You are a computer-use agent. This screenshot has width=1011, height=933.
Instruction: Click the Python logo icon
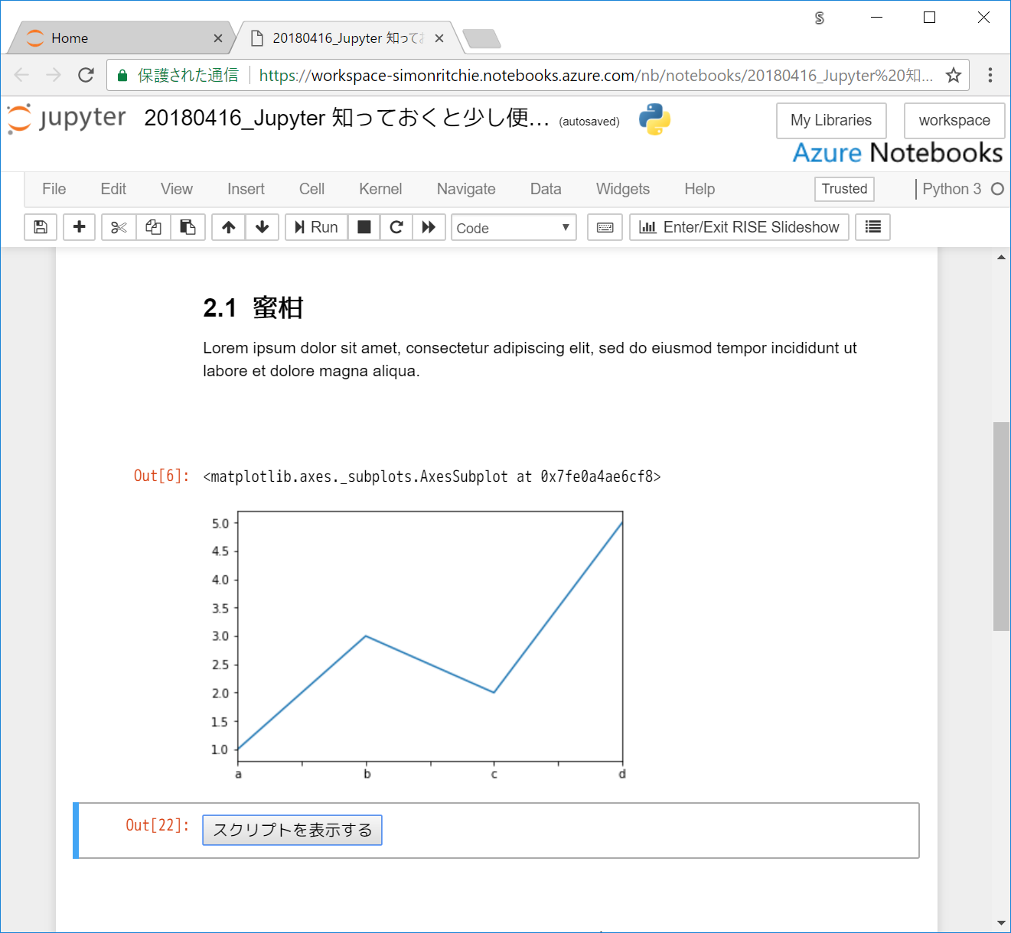tap(654, 119)
